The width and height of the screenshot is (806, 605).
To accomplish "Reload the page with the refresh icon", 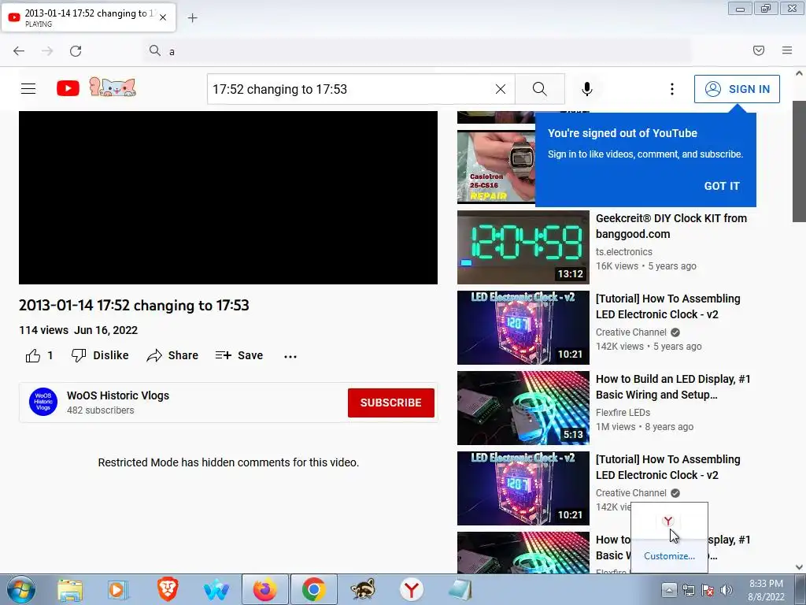I will click(x=76, y=51).
